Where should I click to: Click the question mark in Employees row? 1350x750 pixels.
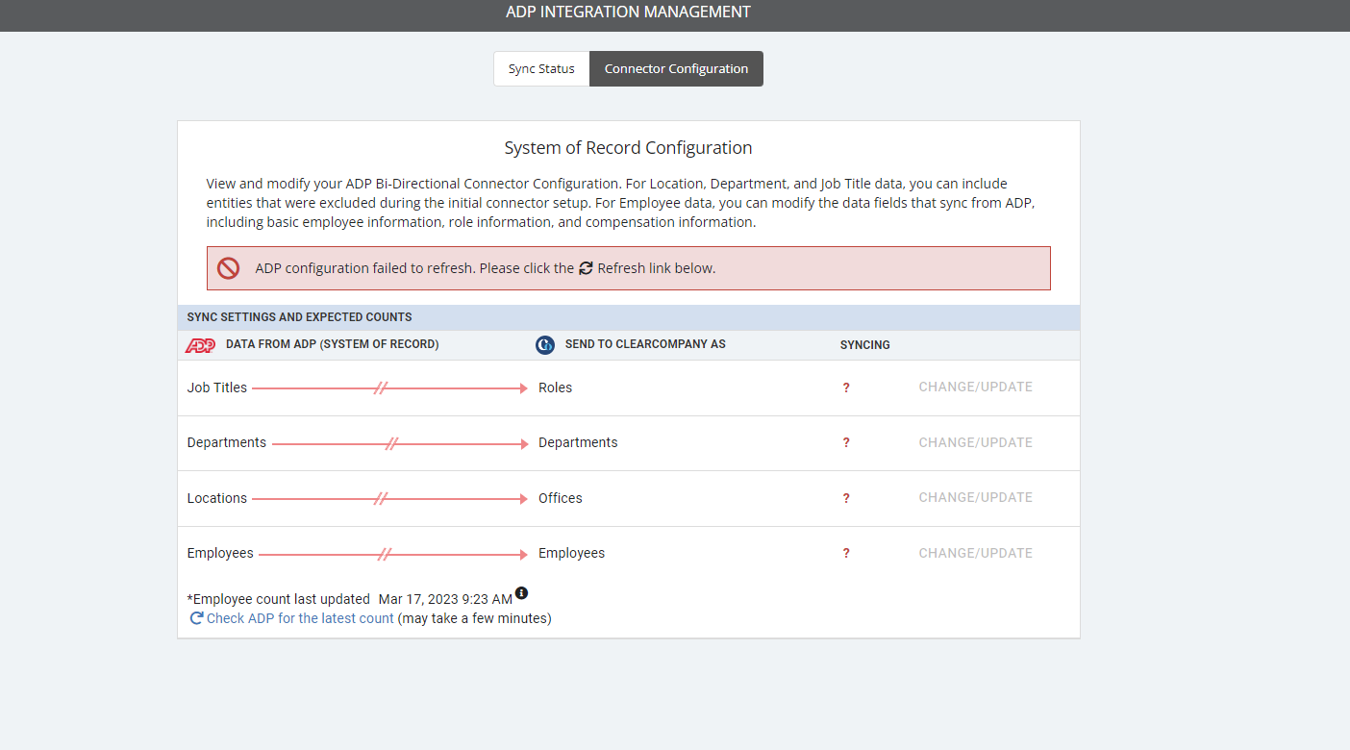[x=846, y=554]
